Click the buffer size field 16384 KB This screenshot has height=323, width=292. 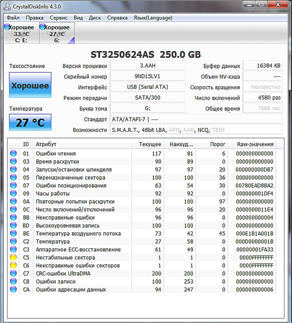click(262, 66)
